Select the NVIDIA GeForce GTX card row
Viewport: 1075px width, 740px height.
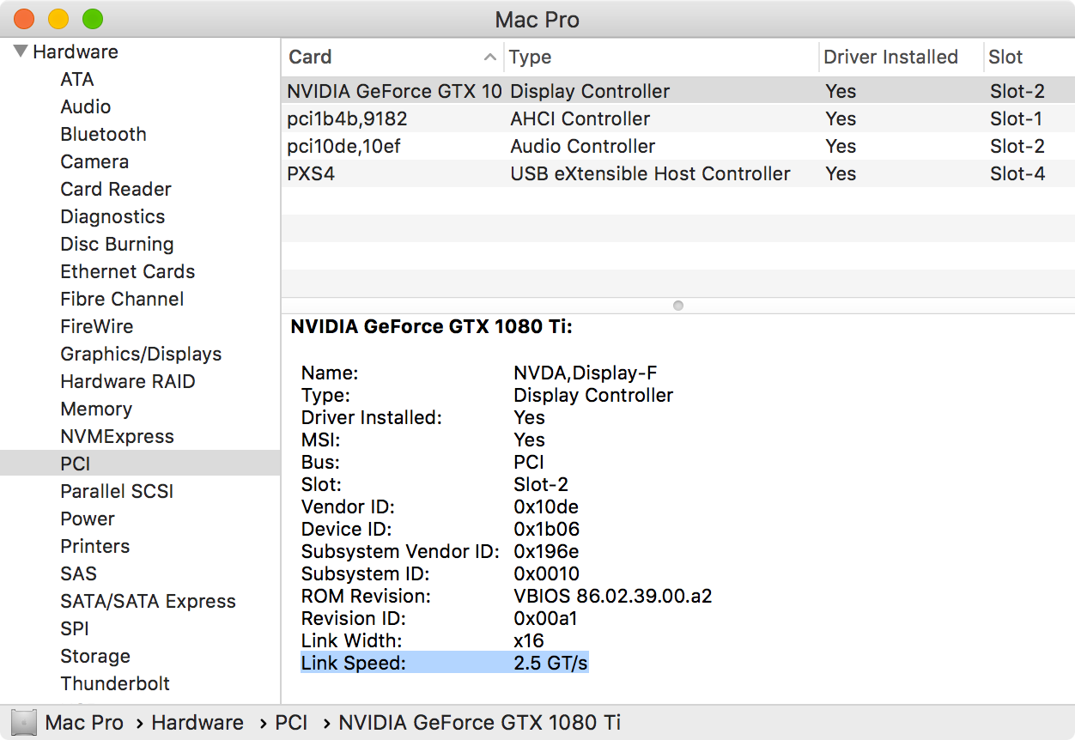coord(677,91)
